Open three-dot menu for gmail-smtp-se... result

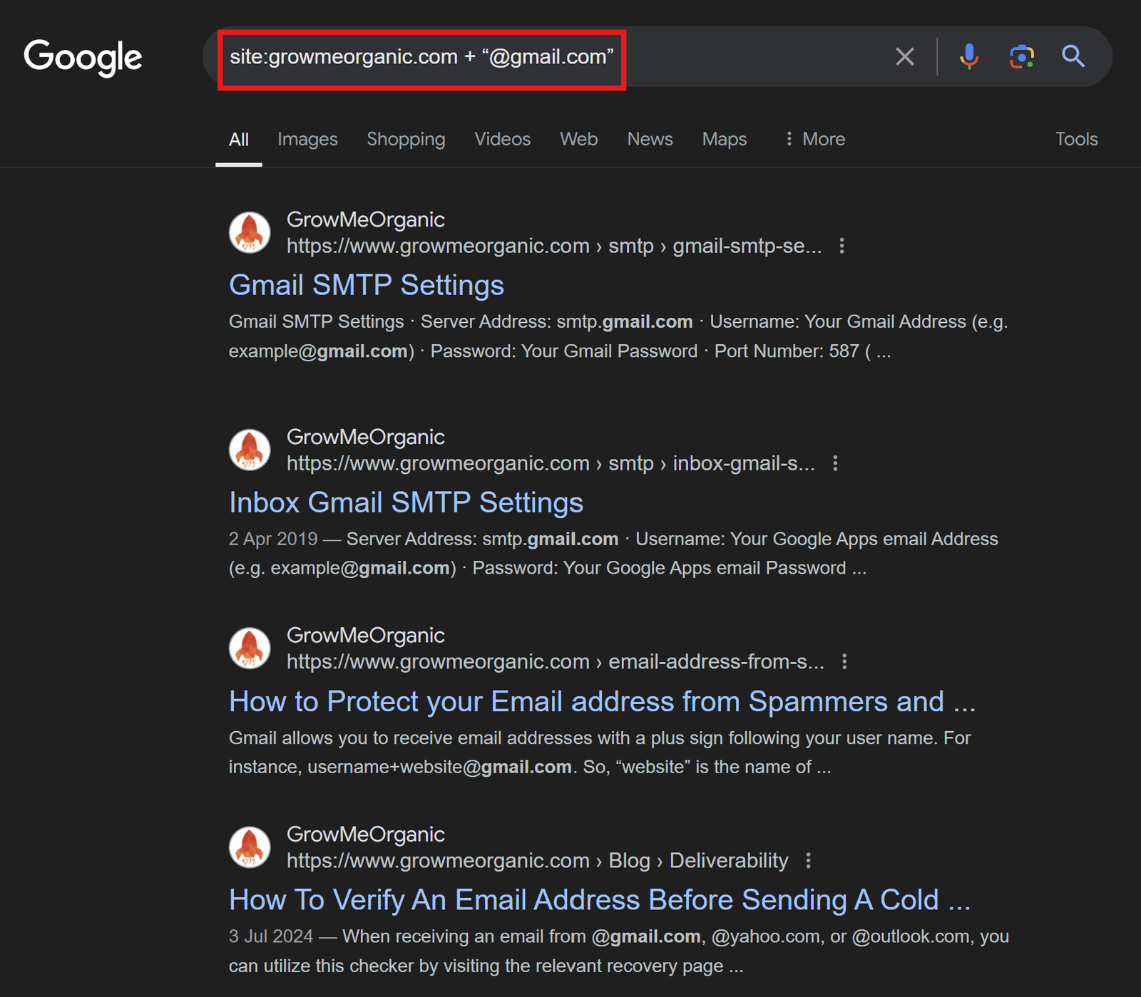(x=842, y=246)
